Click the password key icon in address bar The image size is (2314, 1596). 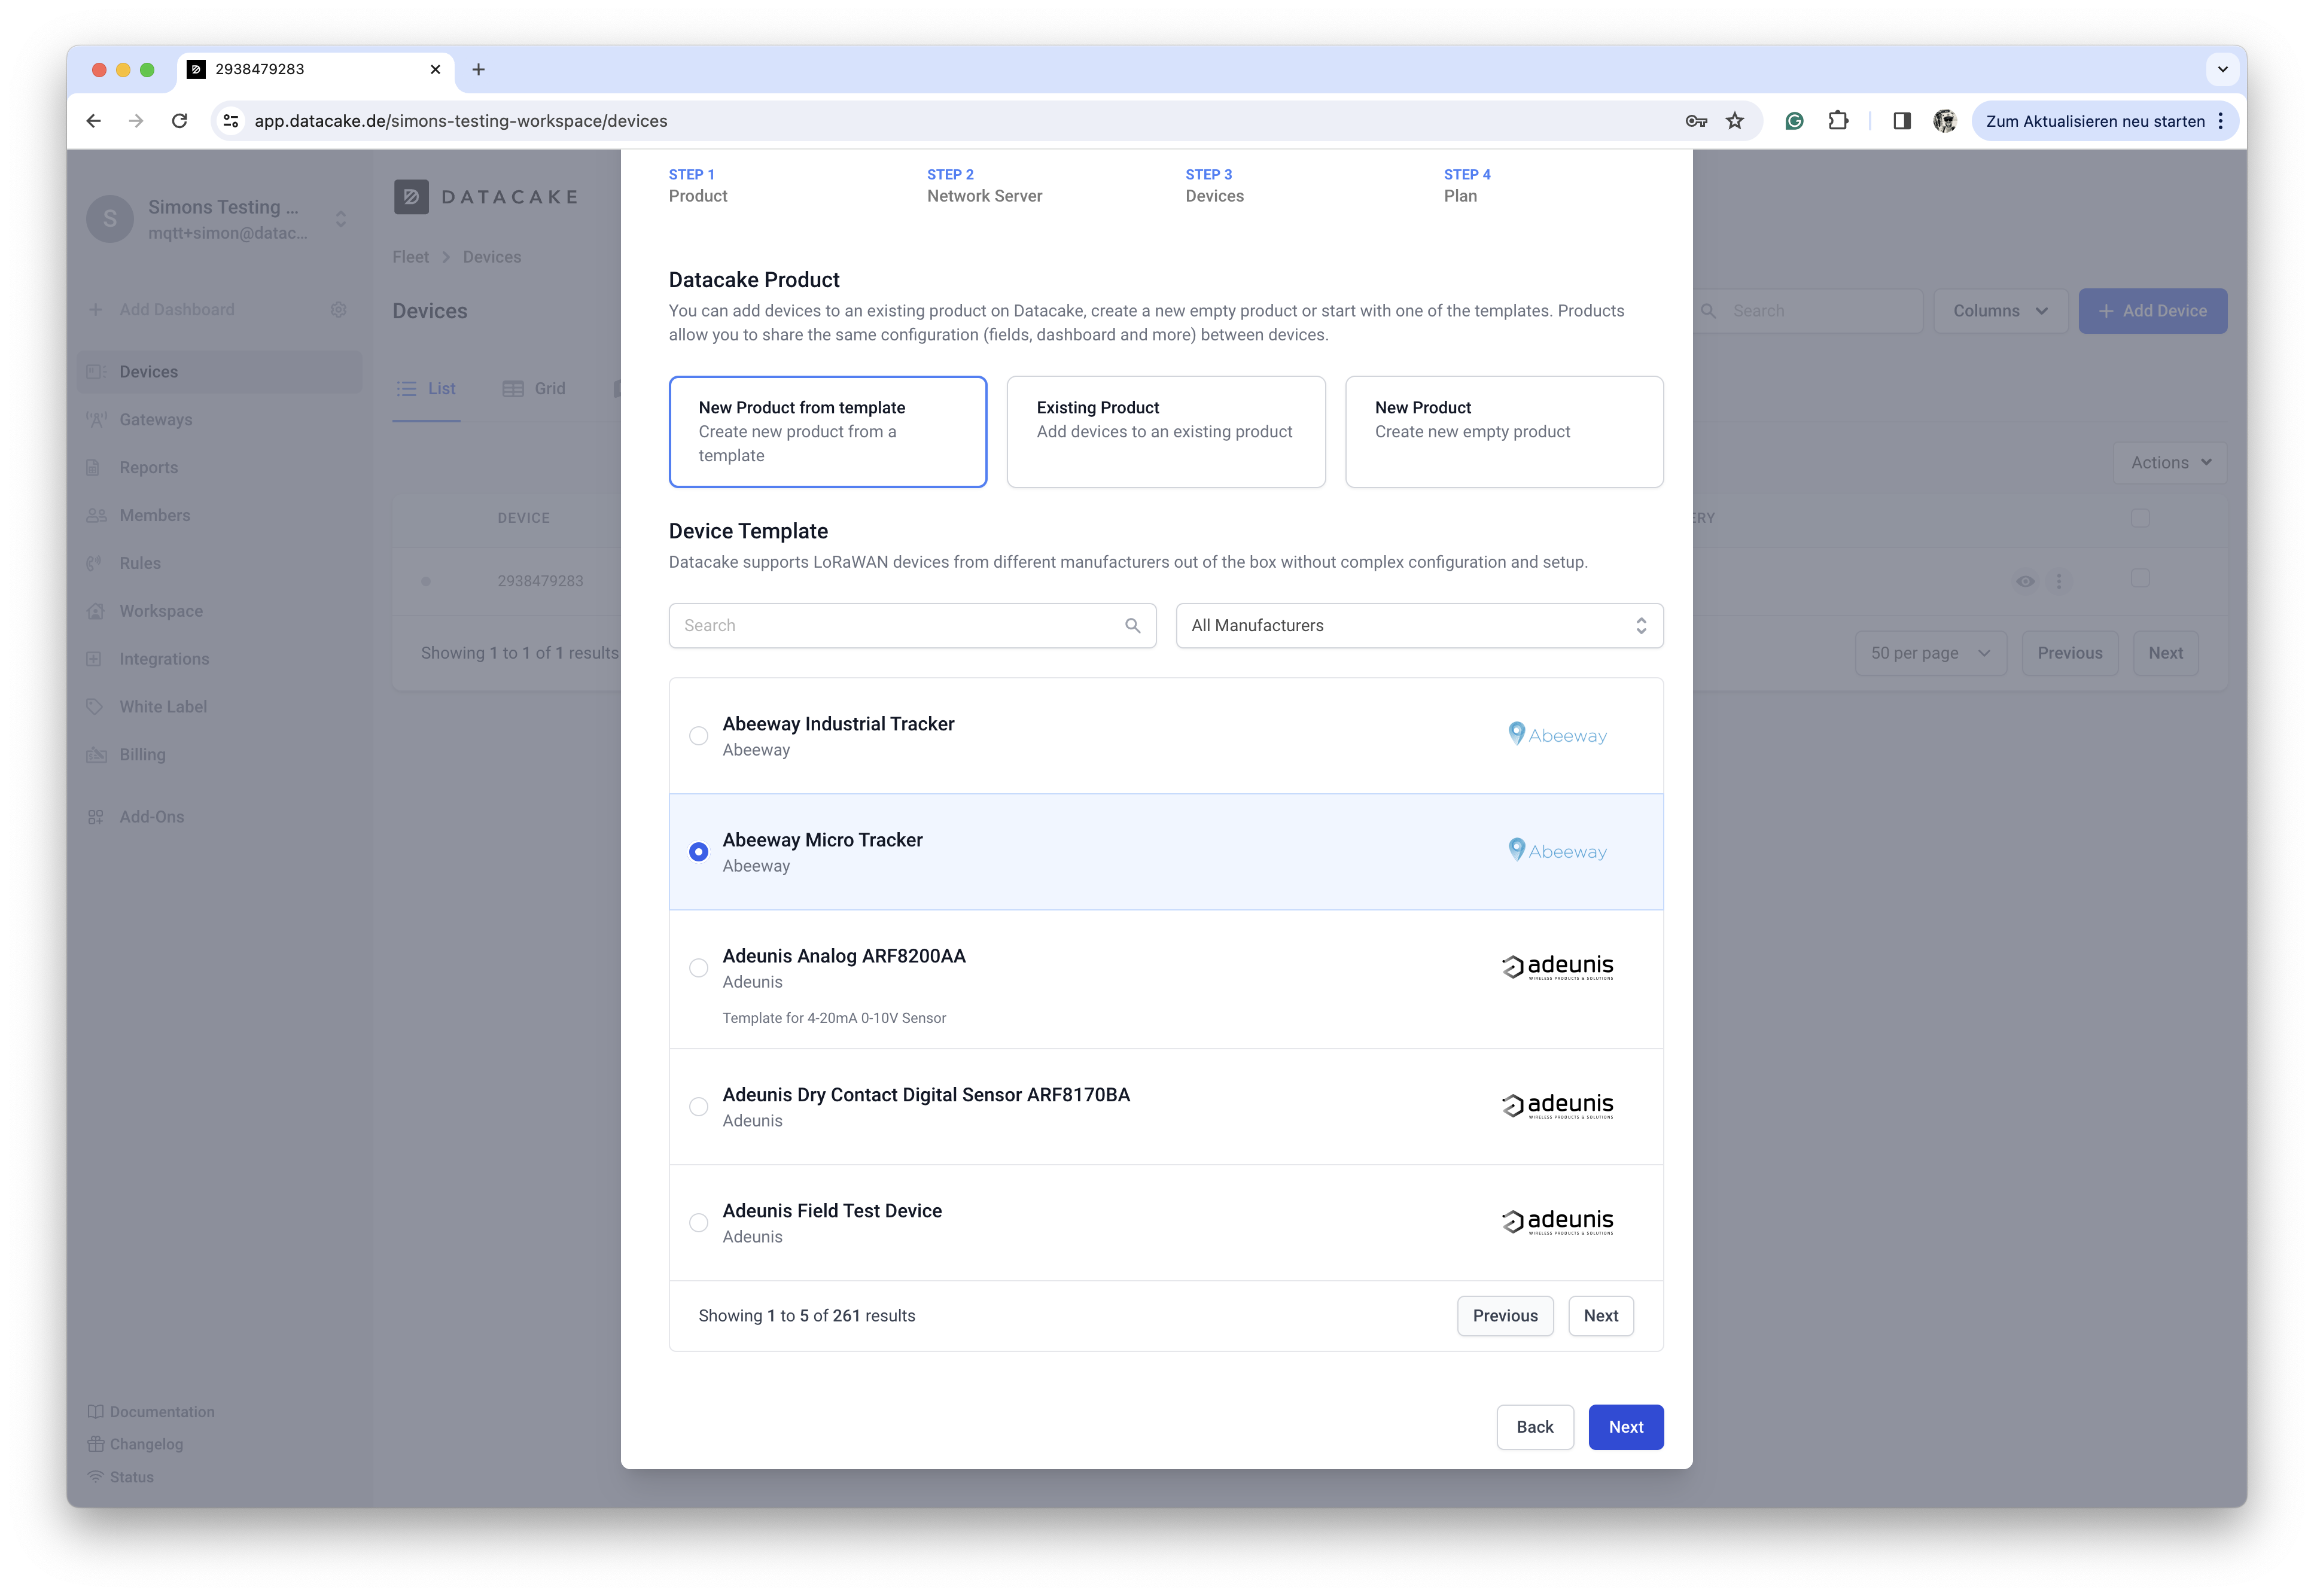tap(1696, 121)
